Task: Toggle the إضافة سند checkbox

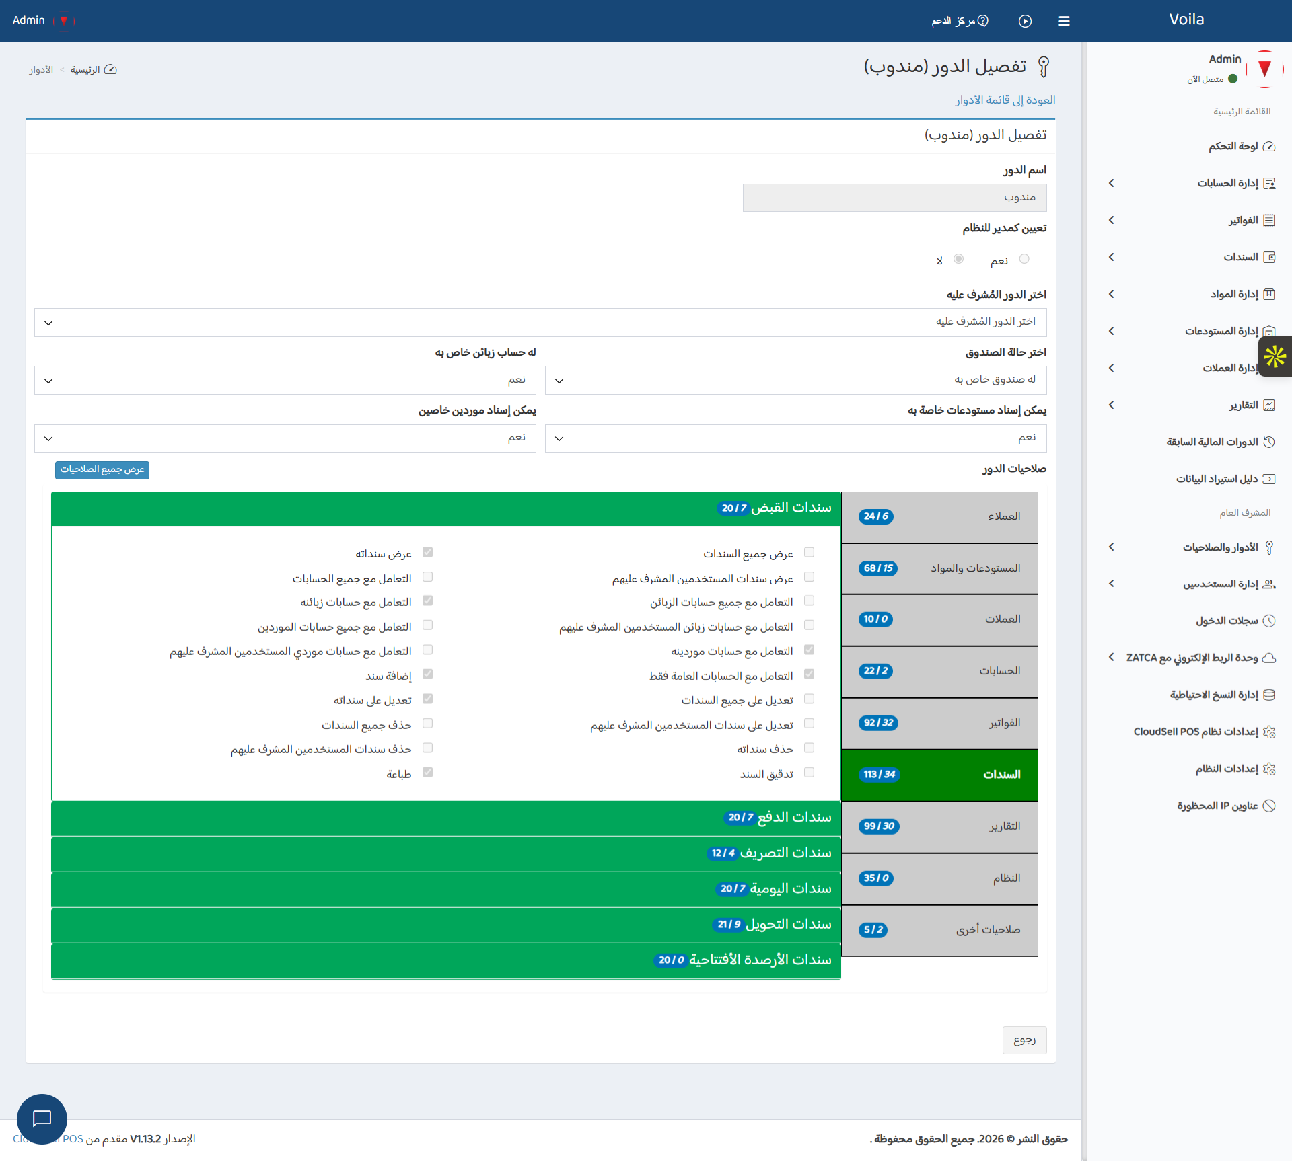Action: coord(427,674)
